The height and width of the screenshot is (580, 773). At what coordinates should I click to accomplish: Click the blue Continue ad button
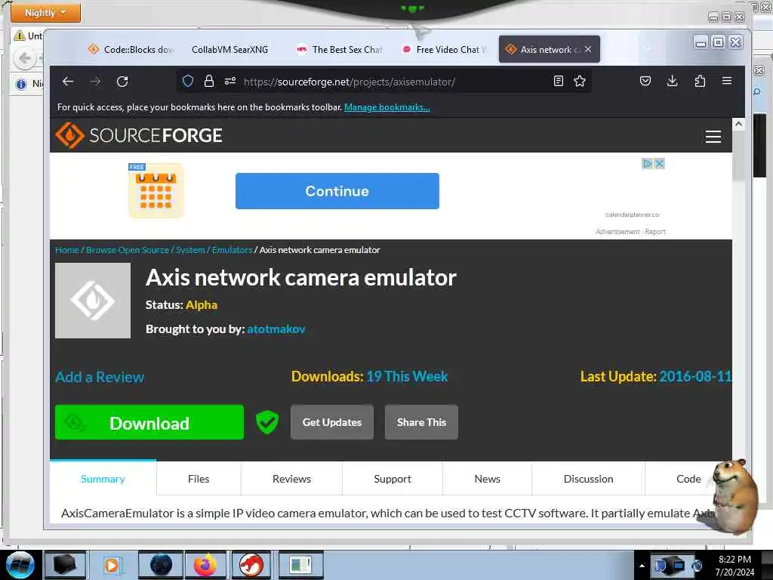337,191
